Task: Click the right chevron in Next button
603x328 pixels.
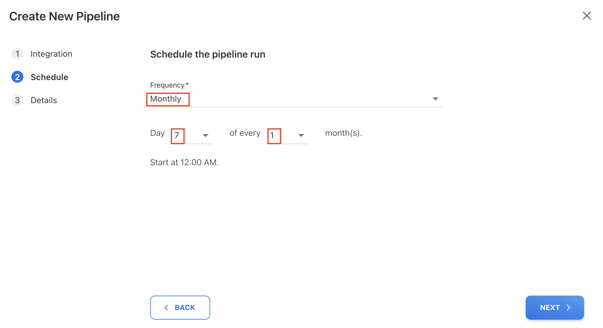Action: tap(569, 308)
